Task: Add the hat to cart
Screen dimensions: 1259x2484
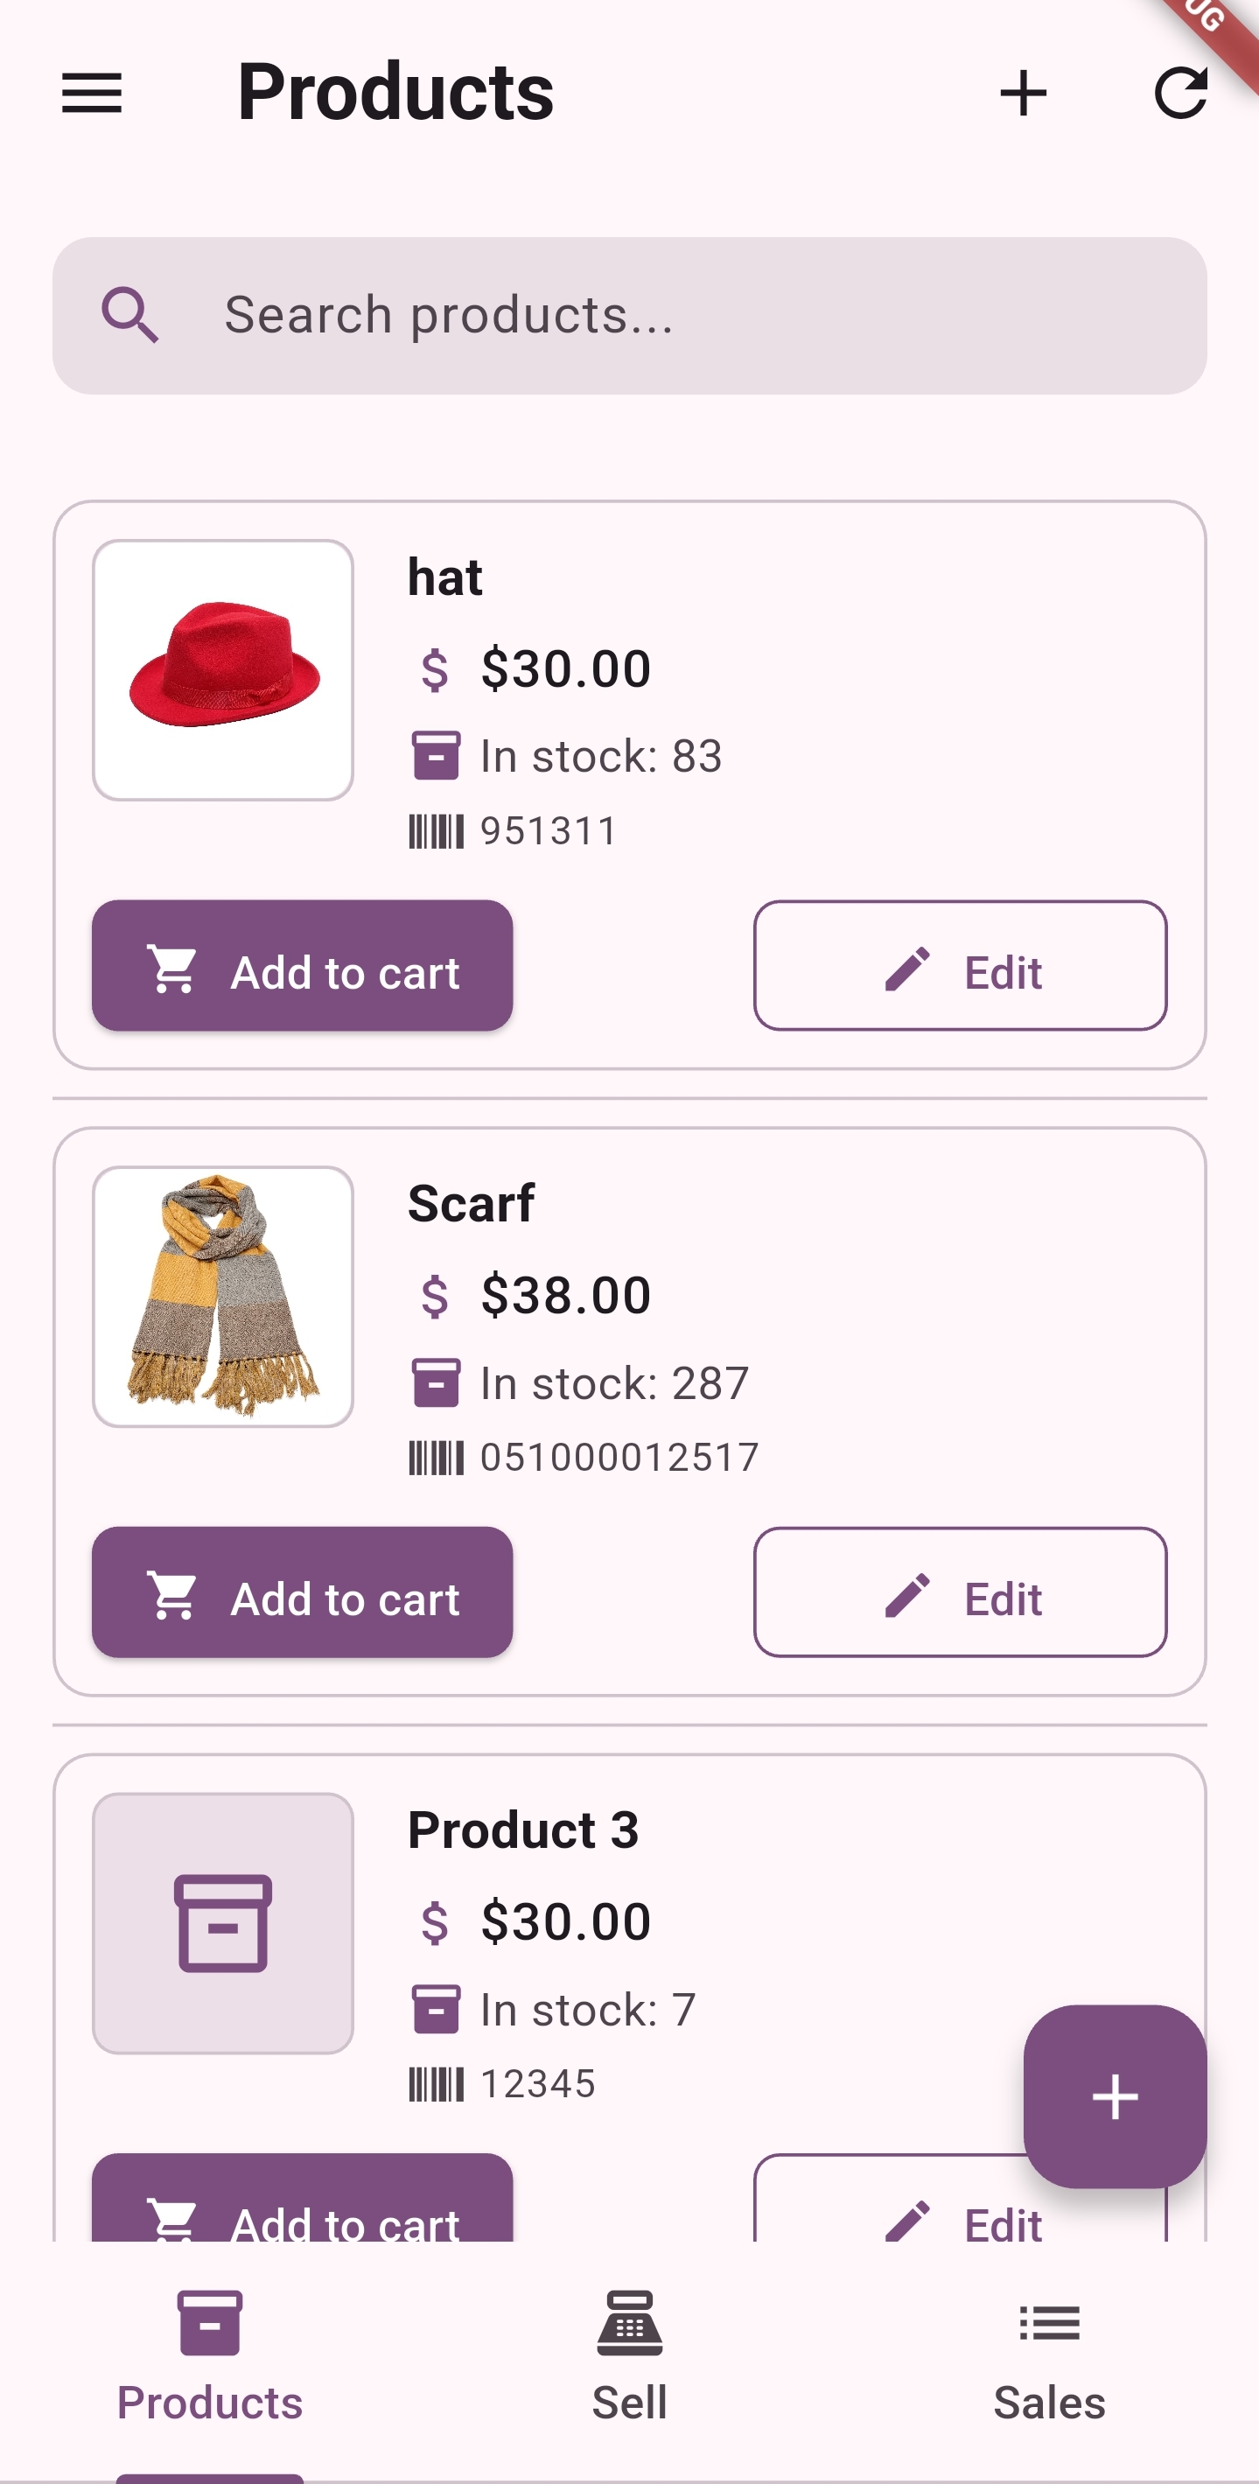Action: coord(302,965)
